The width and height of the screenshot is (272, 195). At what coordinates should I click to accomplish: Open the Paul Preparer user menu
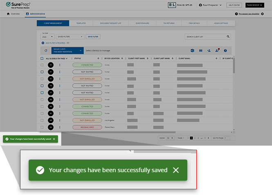[x=210, y=5]
